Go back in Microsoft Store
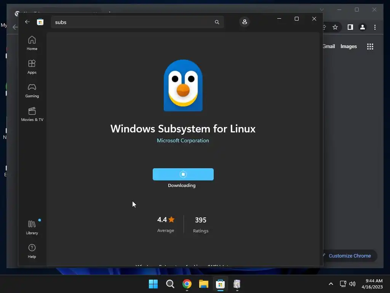390x293 pixels. click(x=27, y=22)
